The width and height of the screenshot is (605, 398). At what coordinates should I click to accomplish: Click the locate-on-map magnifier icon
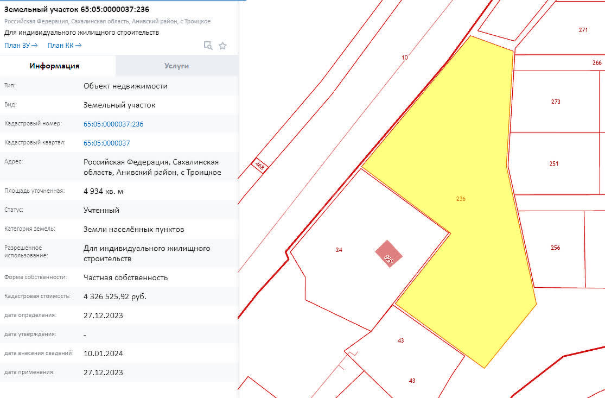coord(208,46)
